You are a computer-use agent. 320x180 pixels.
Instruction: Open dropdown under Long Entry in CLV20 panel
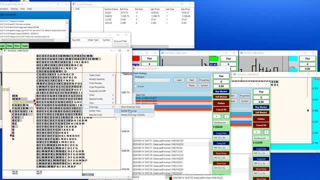point(261,153)
